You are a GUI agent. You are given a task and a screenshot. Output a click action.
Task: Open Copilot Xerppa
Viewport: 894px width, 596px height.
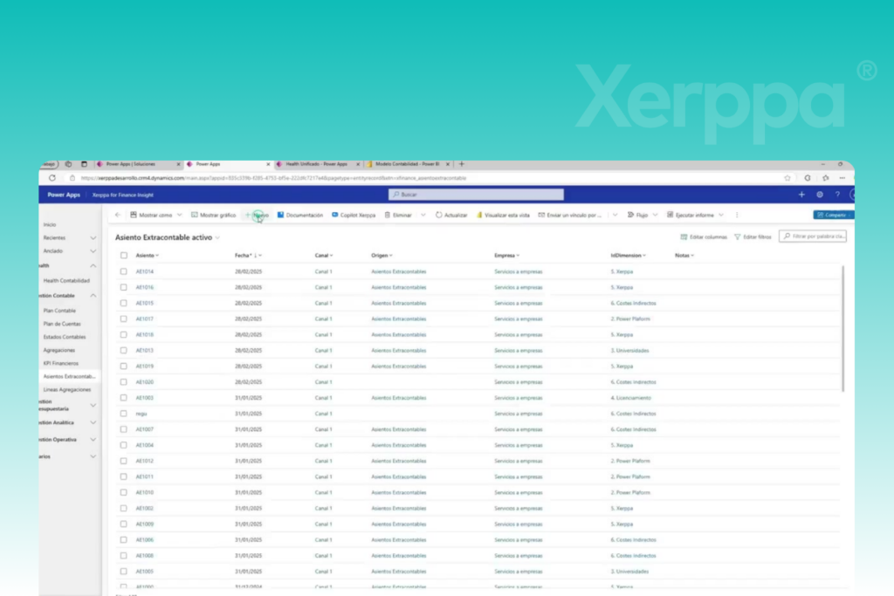354,215
